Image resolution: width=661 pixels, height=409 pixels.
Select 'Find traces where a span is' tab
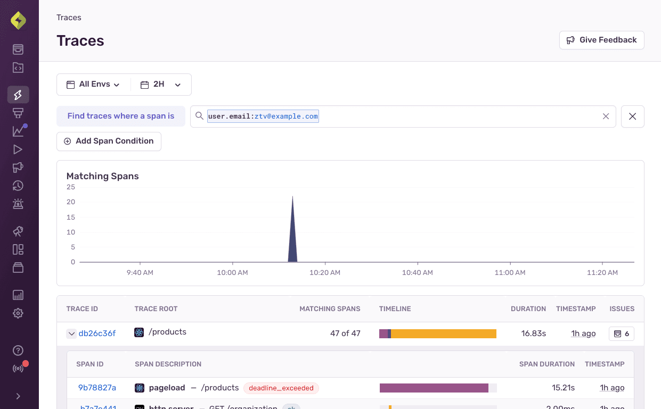click(121, 116)
